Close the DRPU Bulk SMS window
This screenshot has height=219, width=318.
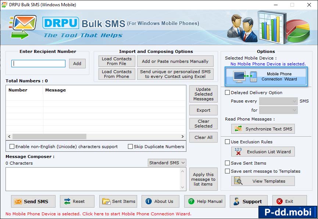coord(309,5)
